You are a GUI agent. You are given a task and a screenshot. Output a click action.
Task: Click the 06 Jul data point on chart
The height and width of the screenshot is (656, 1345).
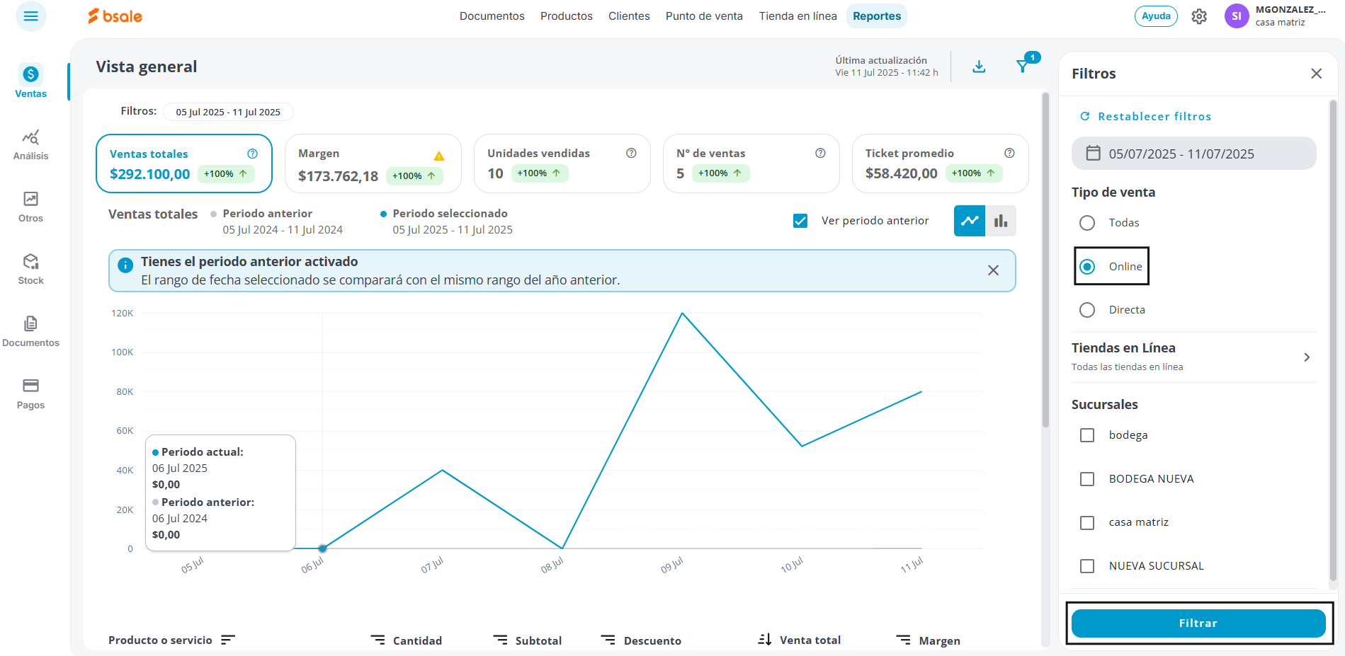click(x=322, y=548)
